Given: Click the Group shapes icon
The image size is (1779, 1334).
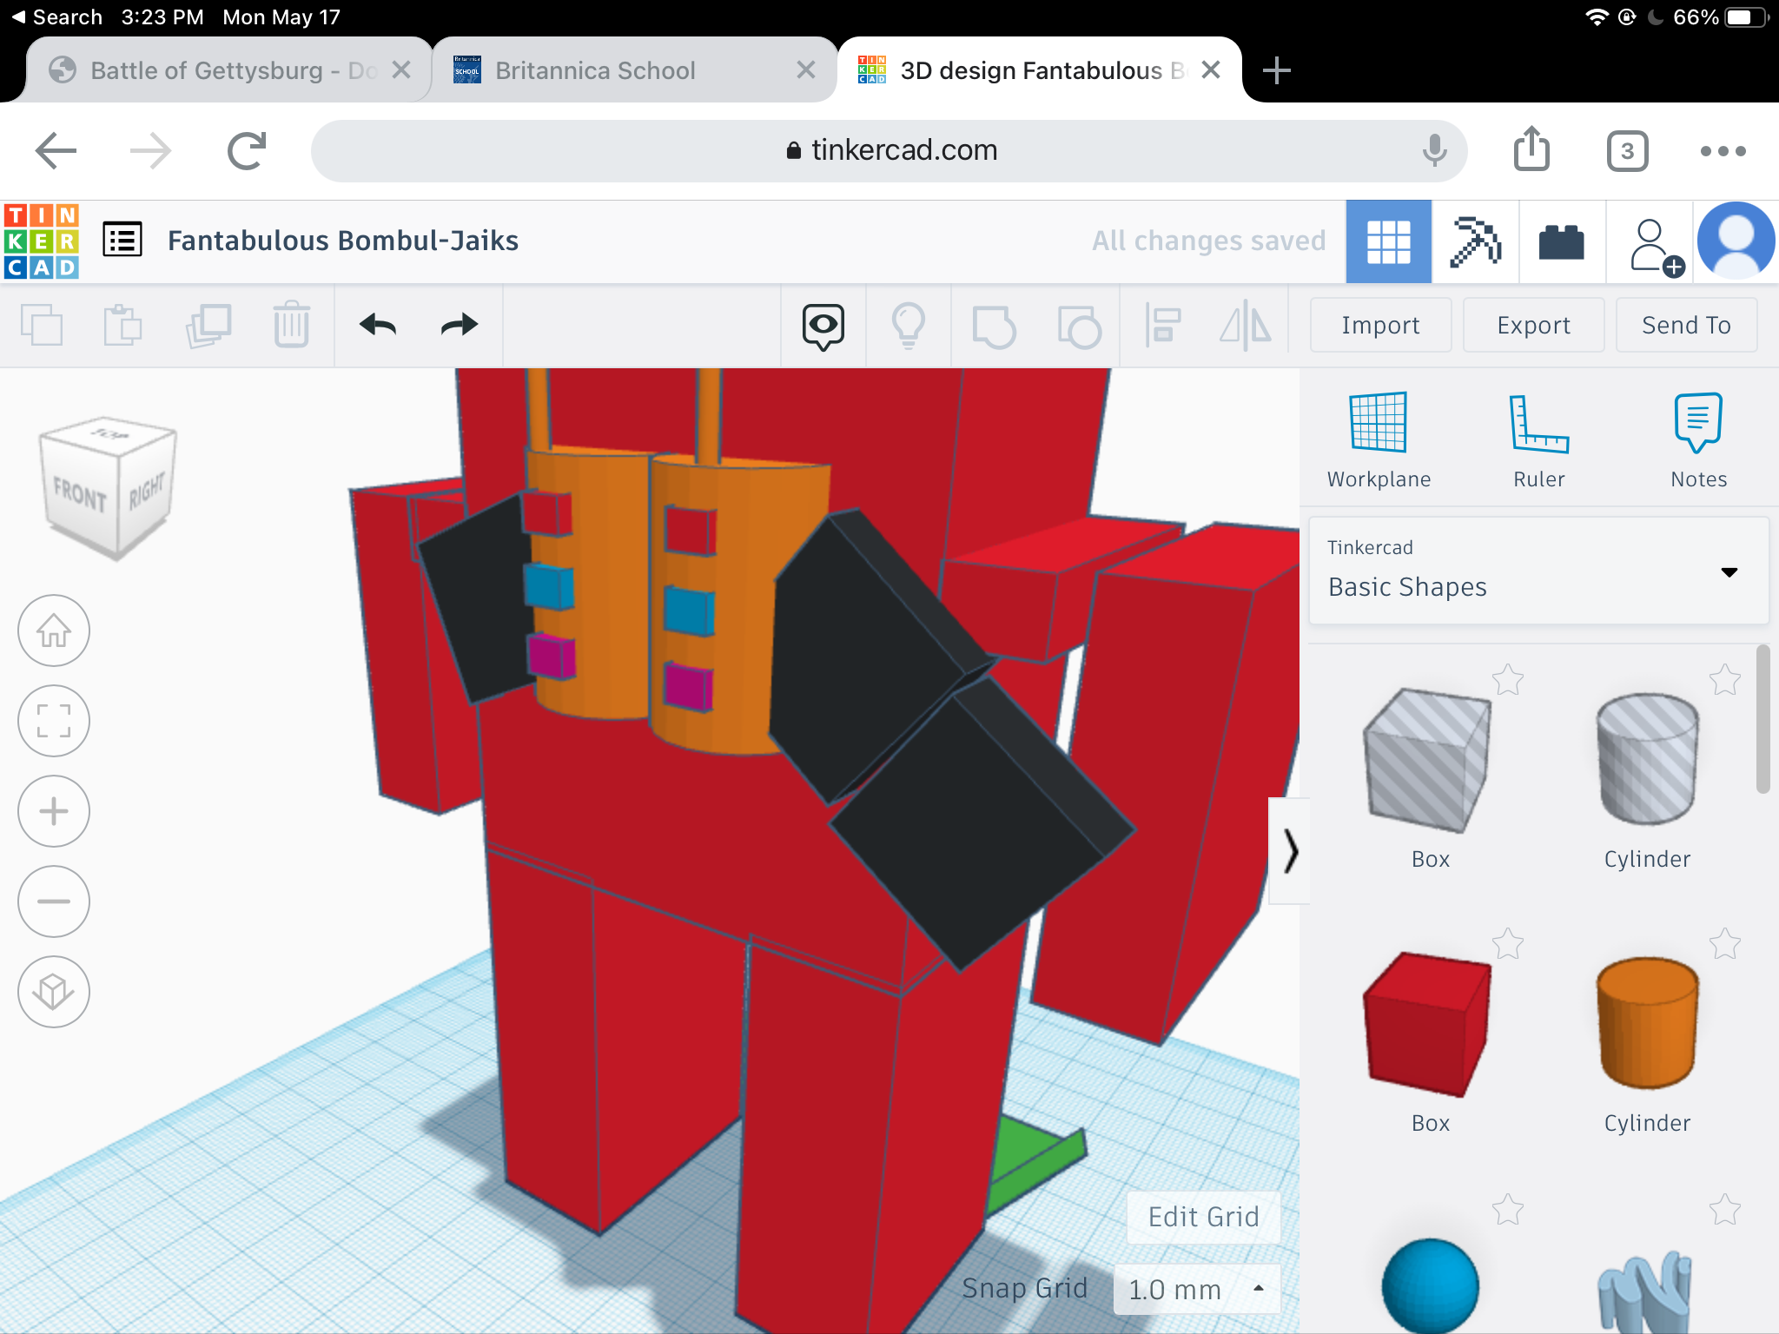Looking at the screenshot, I should [x=994, y=327].
